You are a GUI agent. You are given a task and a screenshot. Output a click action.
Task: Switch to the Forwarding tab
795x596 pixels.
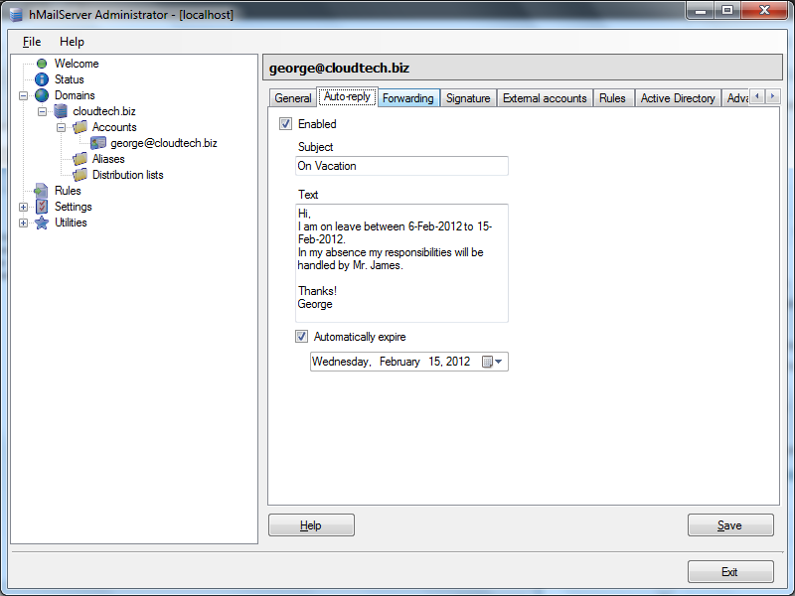pyautogui.click(x=408, y=98)
